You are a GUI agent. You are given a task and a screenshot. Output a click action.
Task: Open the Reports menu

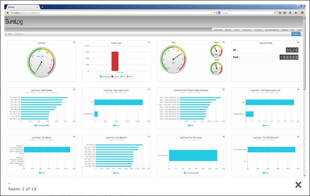[x=228, y=30]
